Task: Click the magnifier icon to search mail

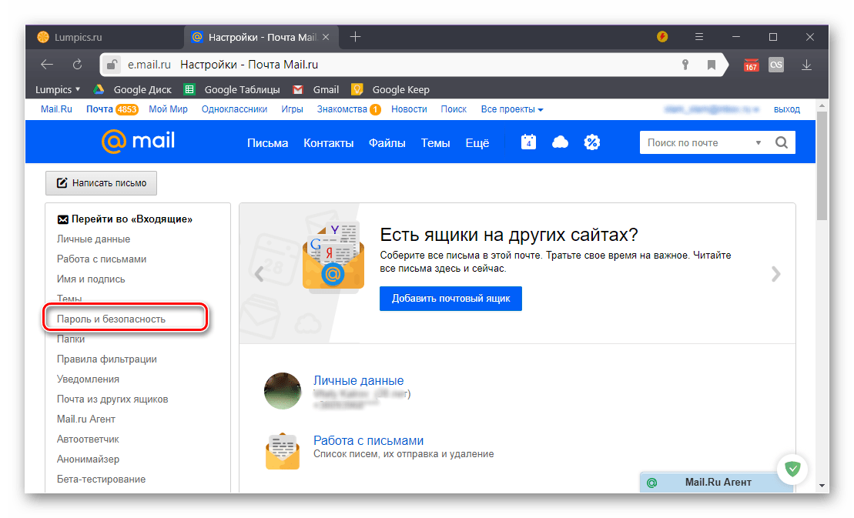Action: click(x=781, y=142)
